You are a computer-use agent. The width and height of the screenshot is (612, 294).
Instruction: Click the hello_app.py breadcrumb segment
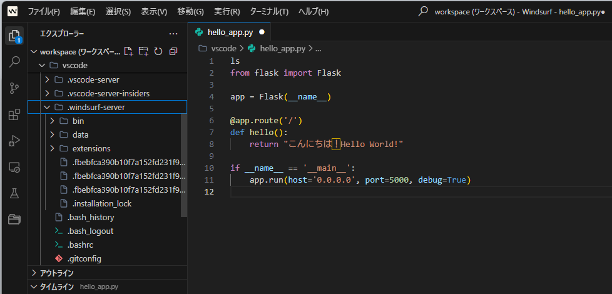click(x=283, y=49)
